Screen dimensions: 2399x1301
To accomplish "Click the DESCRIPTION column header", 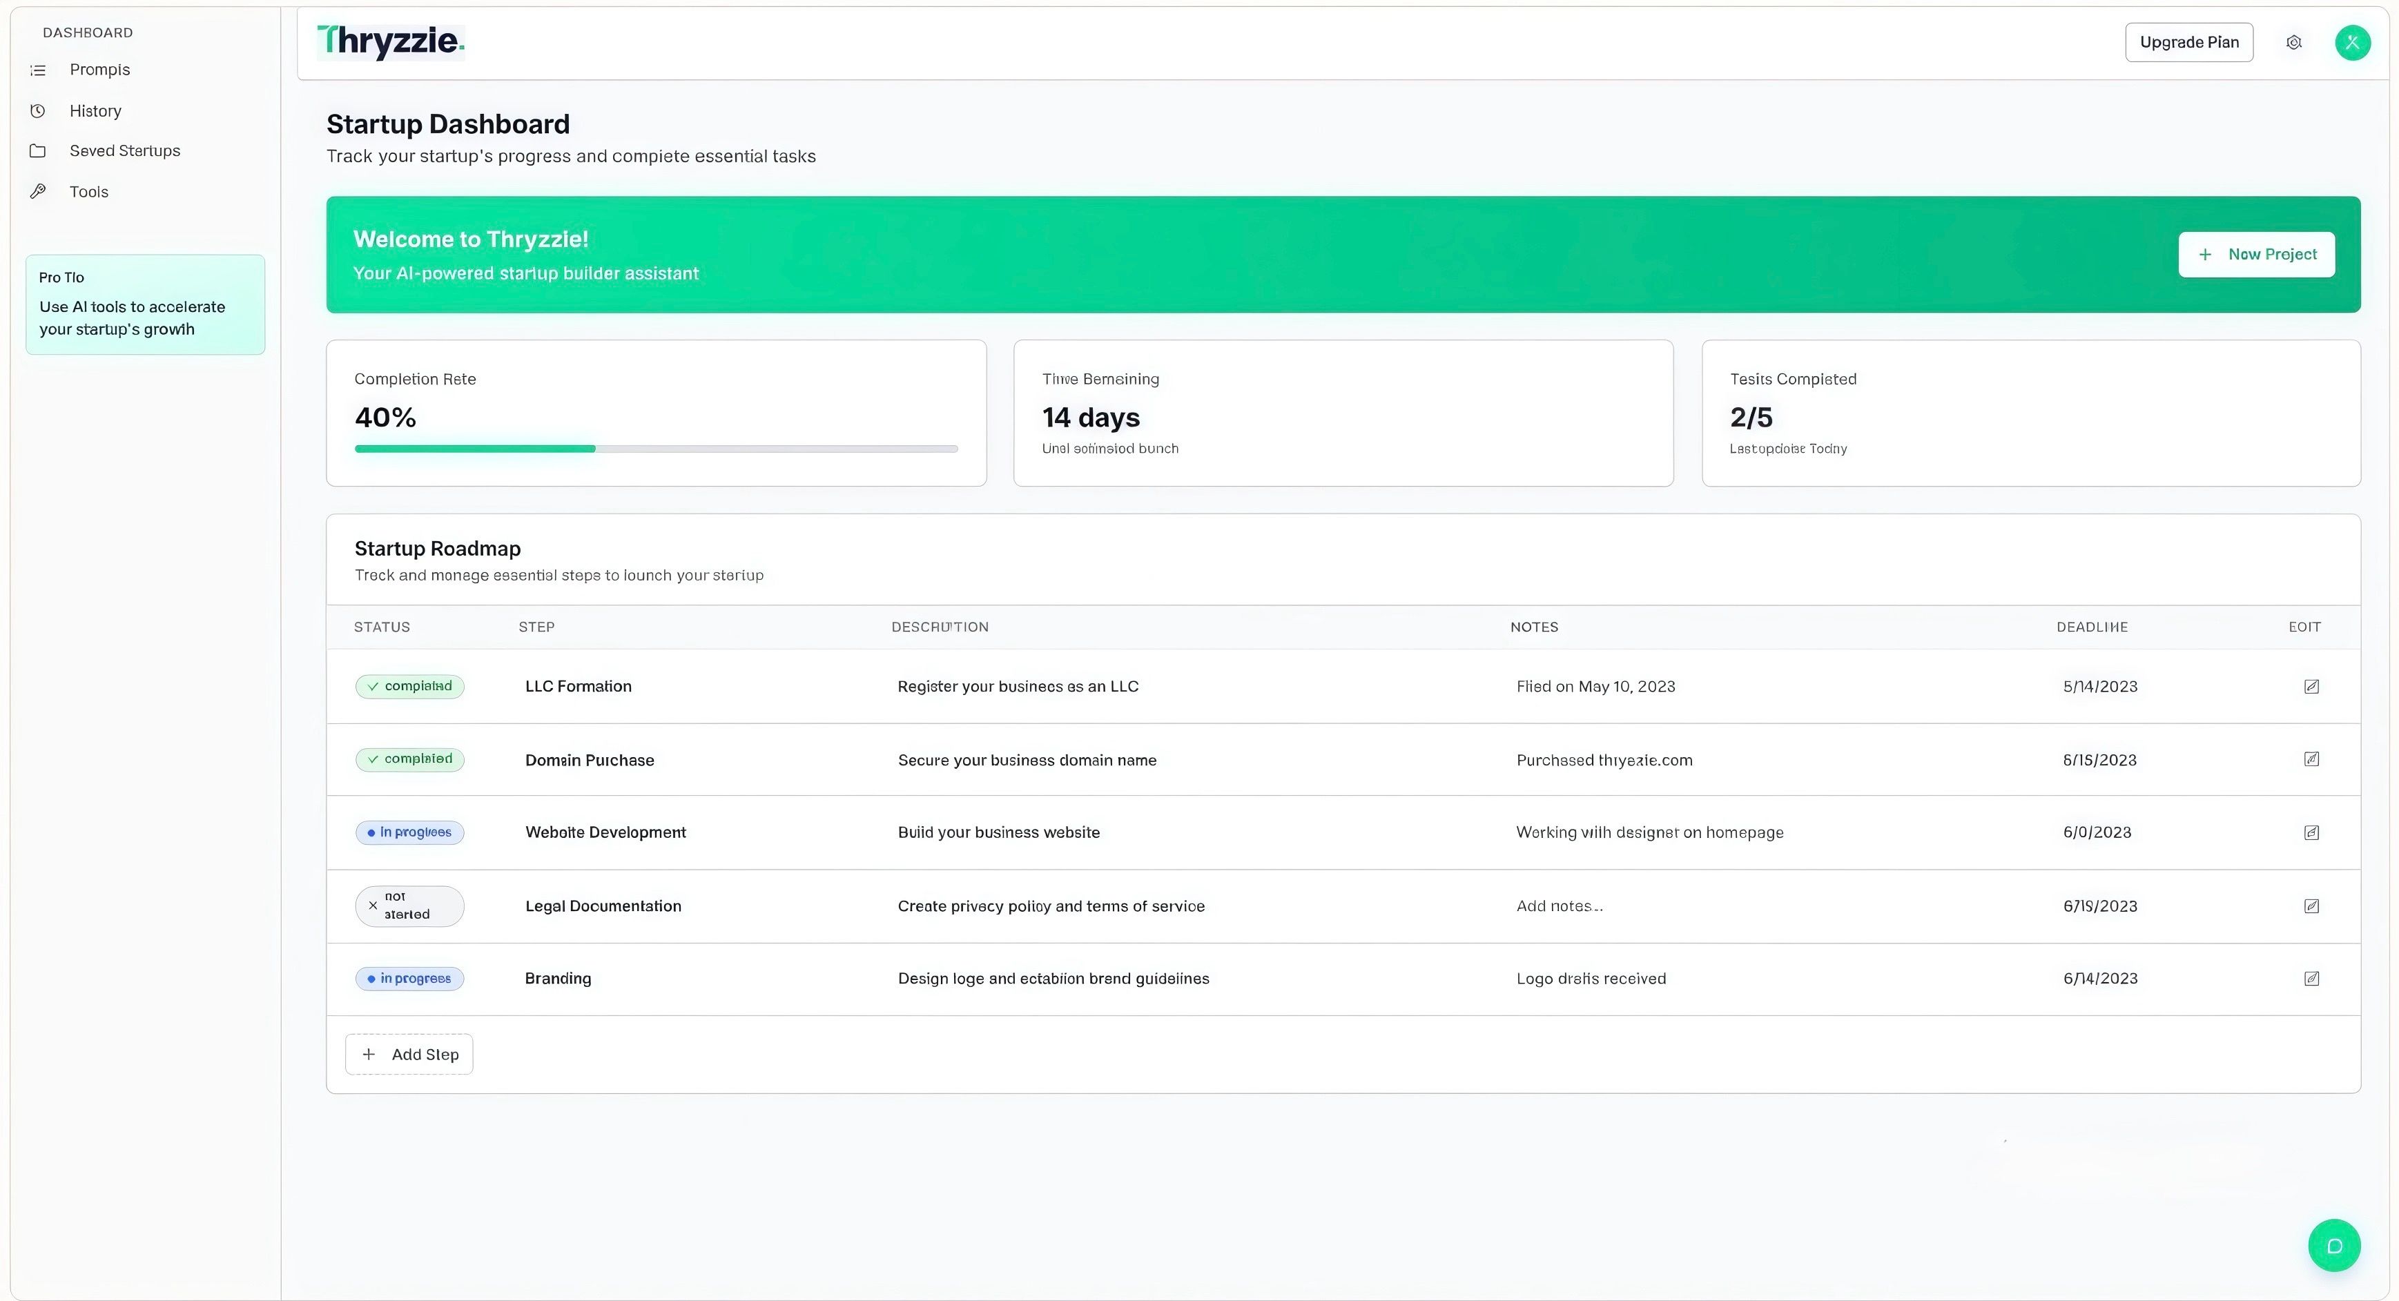I will click(x=940, y=627).
